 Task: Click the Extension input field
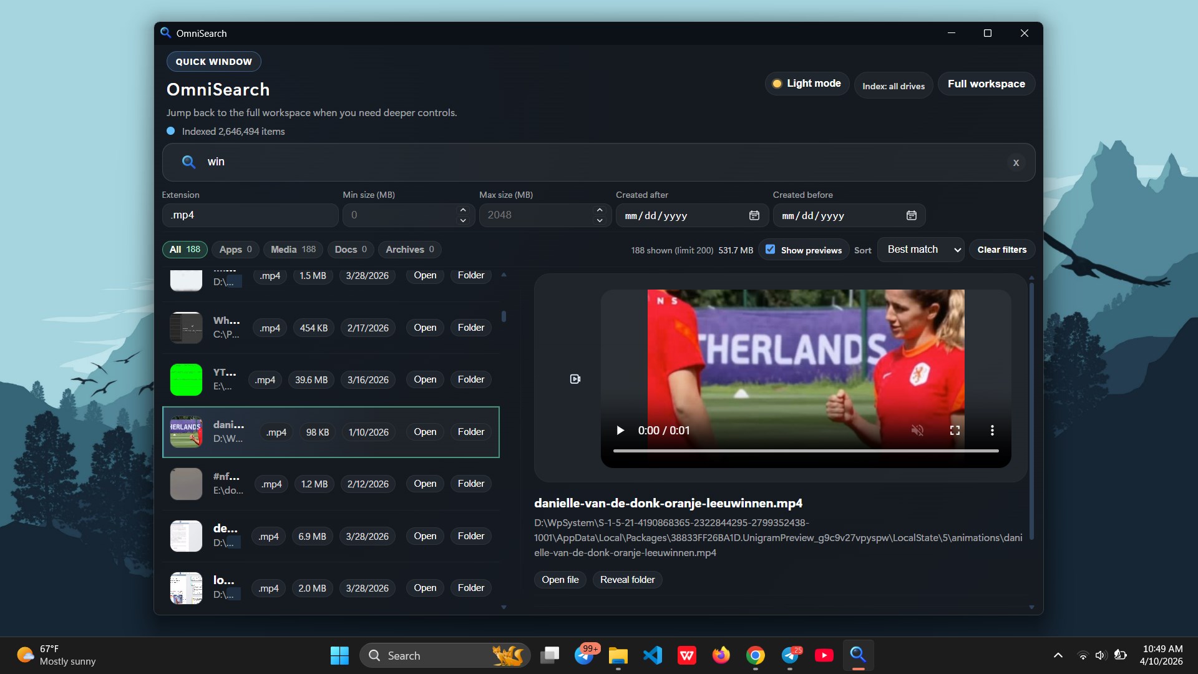[x=250, y=215]
